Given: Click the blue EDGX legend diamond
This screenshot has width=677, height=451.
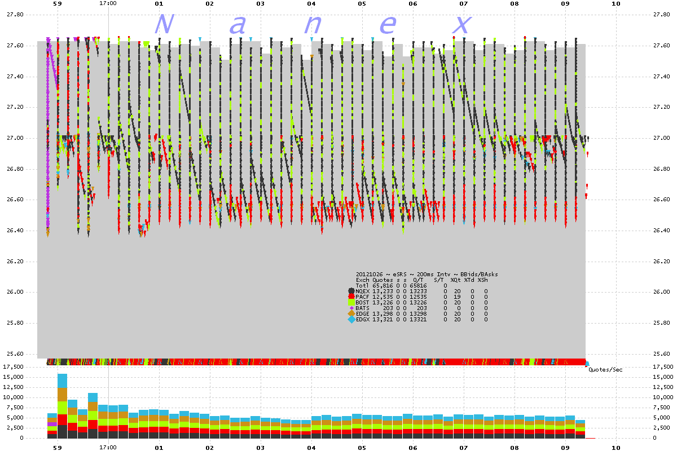Looking at the screenshot, I should pos(351,319).
